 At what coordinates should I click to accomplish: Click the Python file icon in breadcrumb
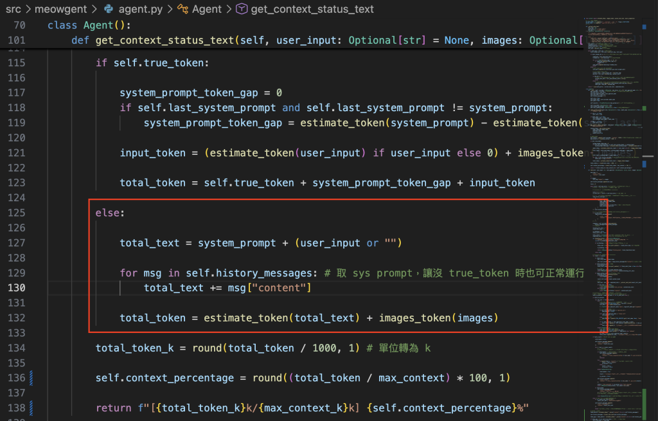point(109,9)
